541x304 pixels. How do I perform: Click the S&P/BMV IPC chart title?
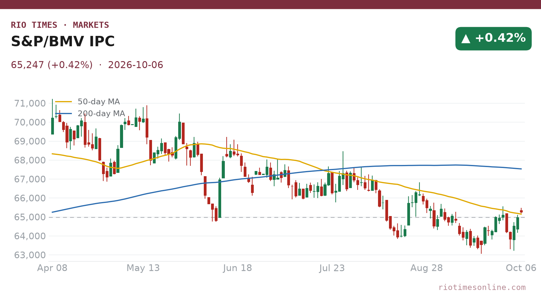point(63,41)
